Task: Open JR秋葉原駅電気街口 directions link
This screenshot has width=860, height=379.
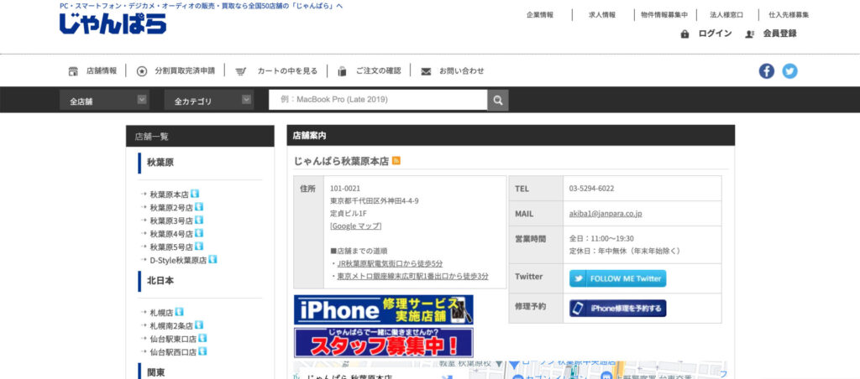Action: click(x=390, y=263)
